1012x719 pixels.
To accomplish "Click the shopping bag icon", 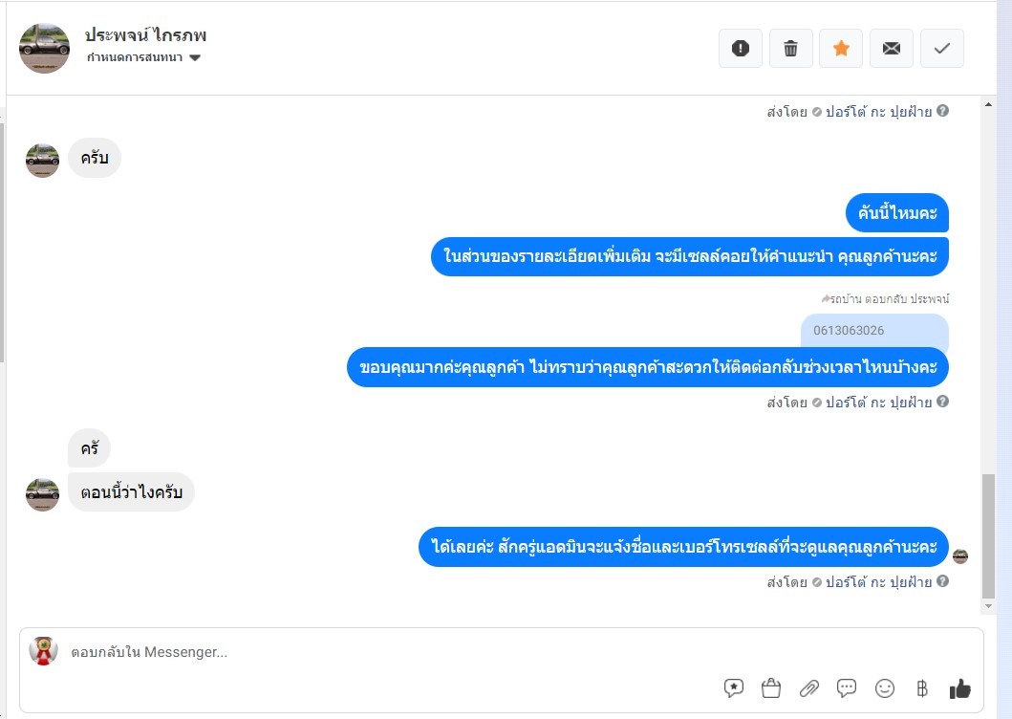I will pos(770,688).
